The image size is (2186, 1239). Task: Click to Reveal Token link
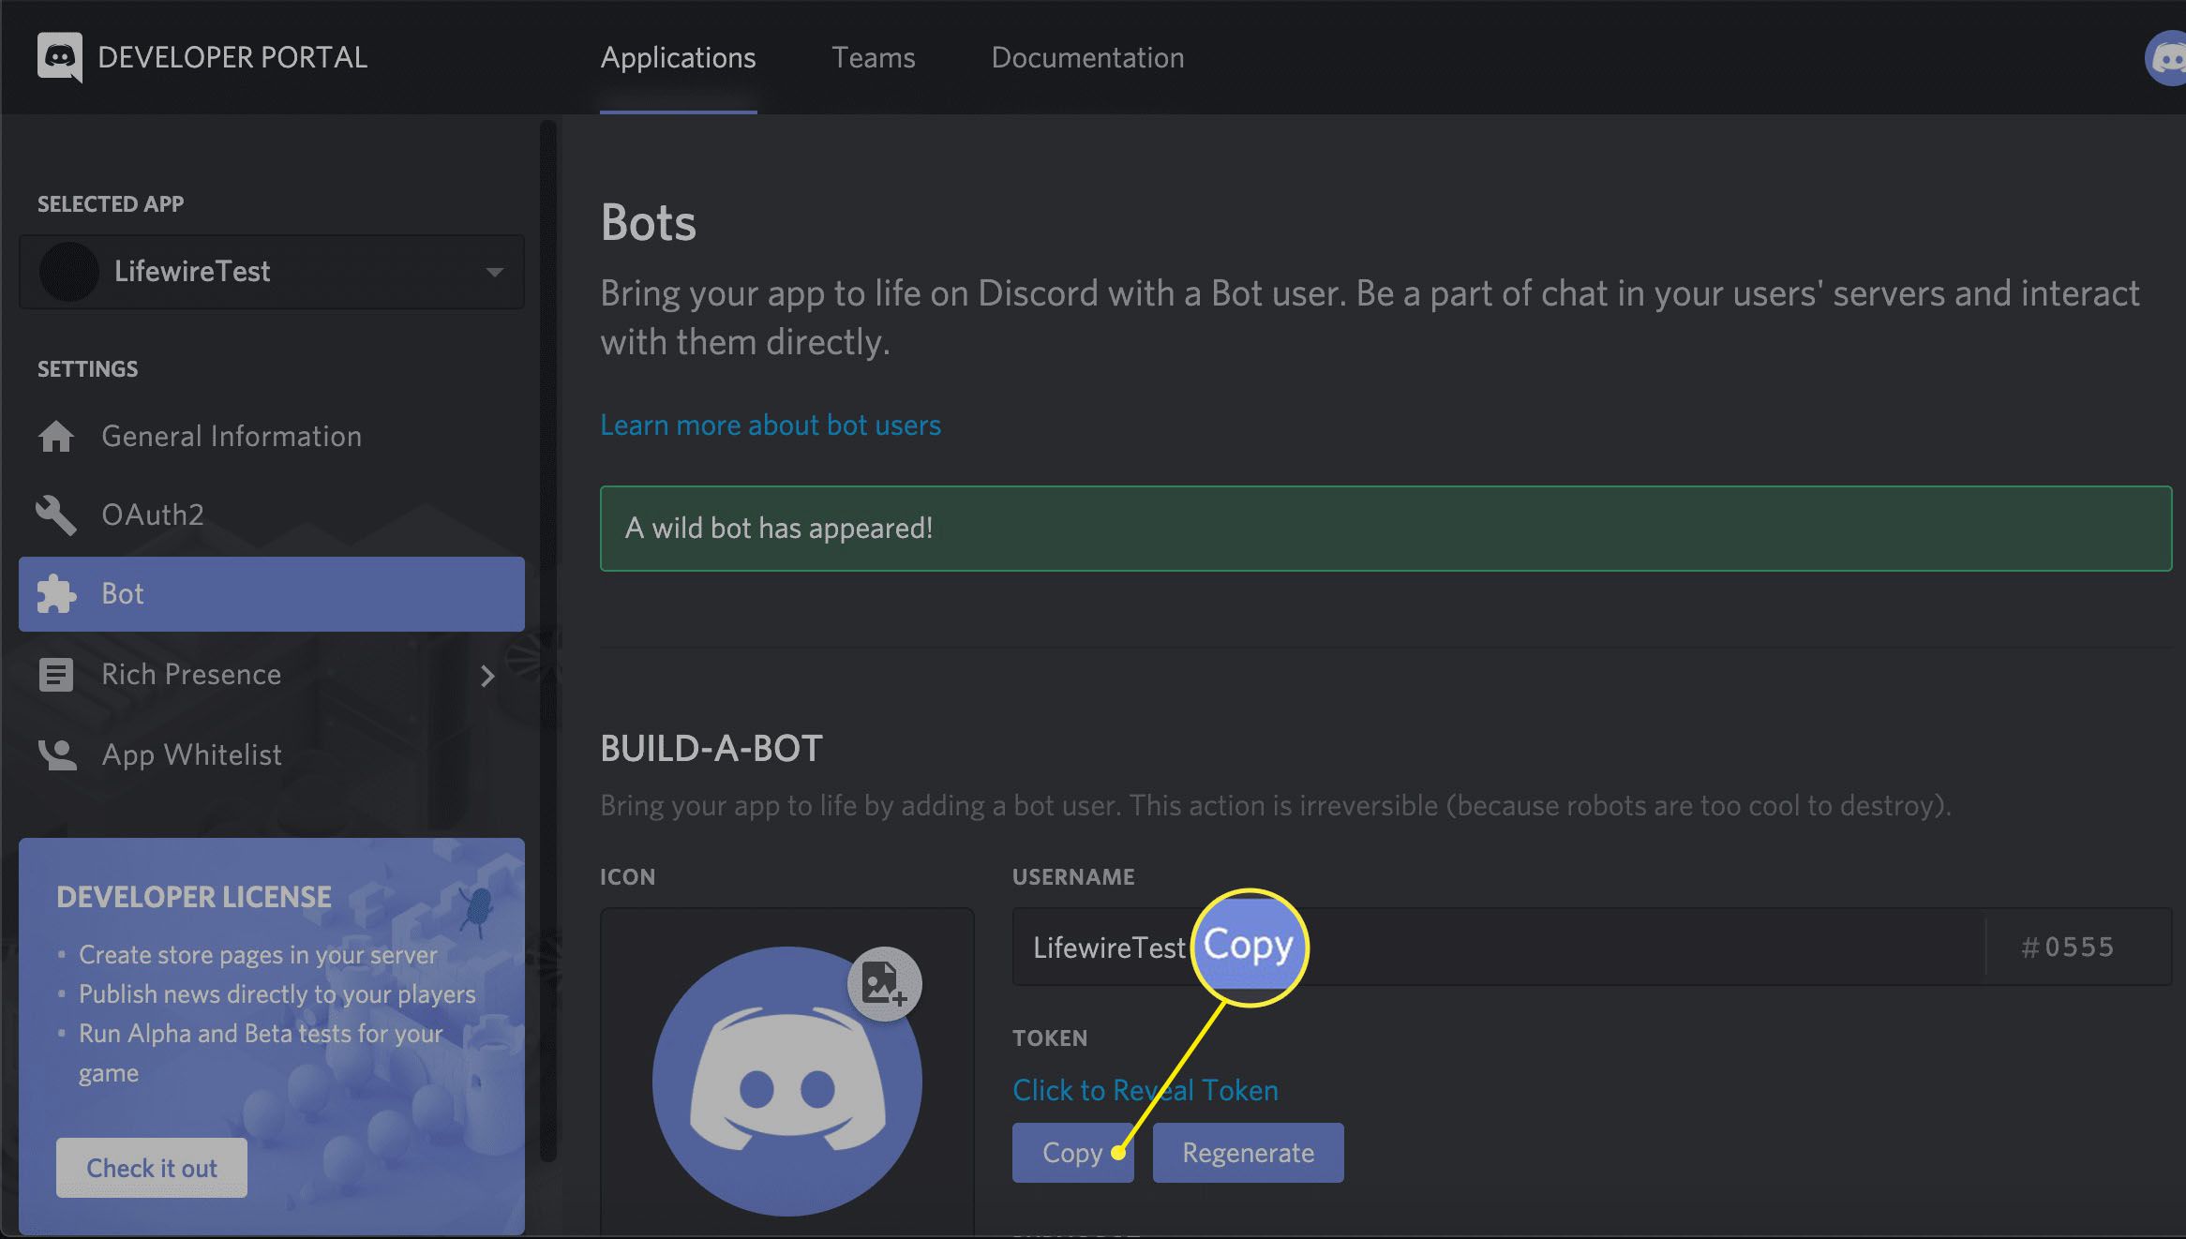[1144, 1087]
